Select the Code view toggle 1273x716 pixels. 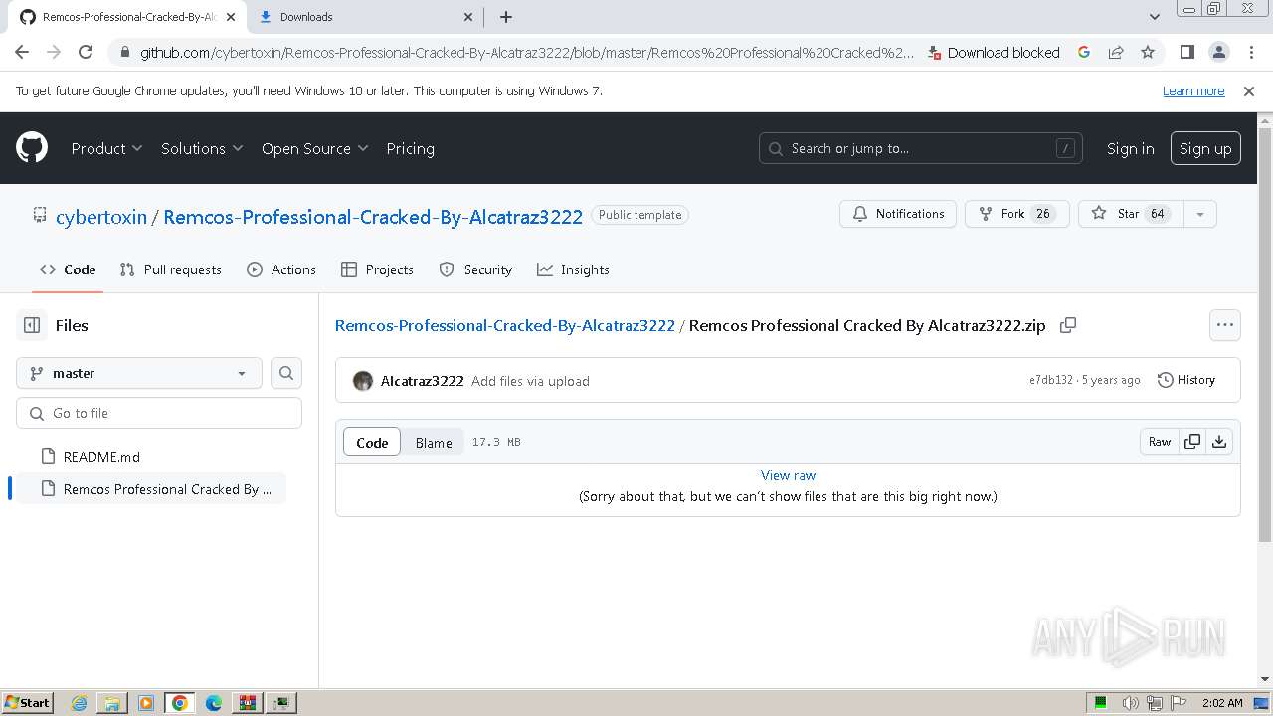coord(372,443)
